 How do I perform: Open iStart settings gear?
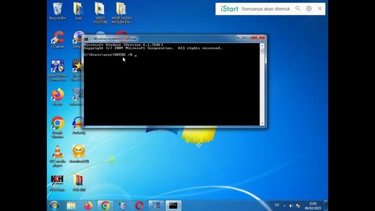pos(309,9)
